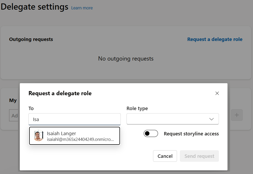The height and width of the screenshot is (174, 253).
Task: Click the black knob of the storyline access toggle
Action: 147,133
